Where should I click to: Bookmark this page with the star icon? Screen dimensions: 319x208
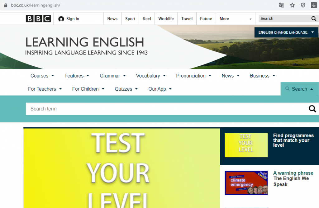point(292,5)
